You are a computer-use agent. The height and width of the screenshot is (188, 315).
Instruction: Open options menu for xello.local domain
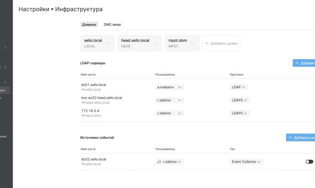click(x=108, y=43)
